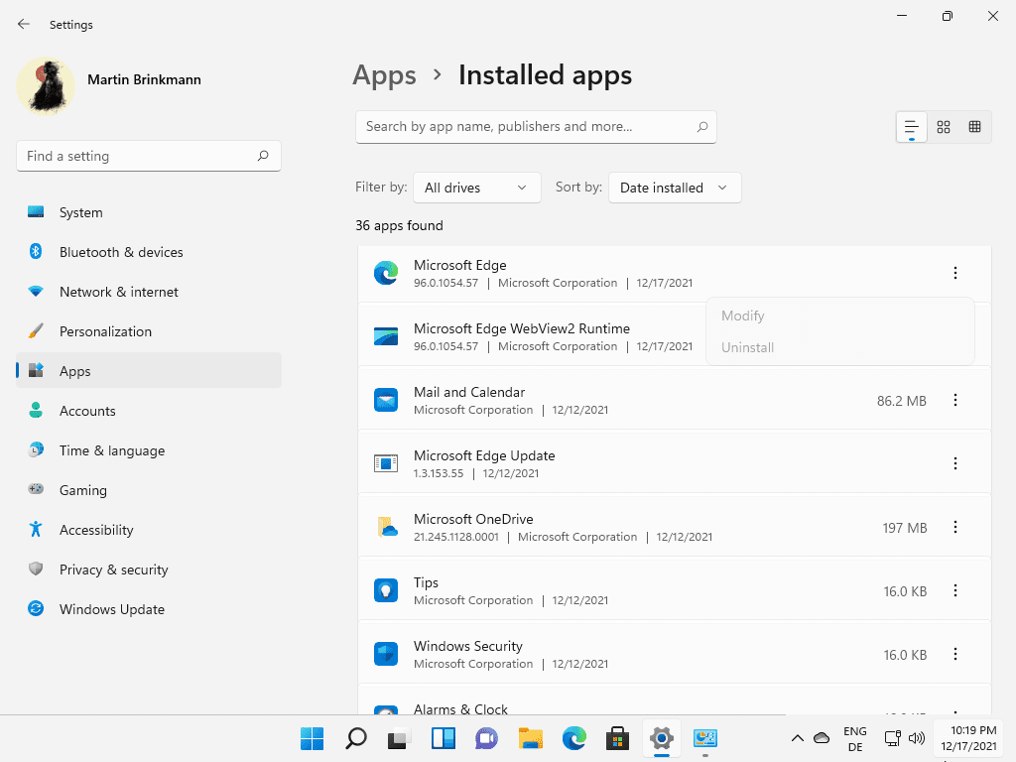
Task: Open Time & language settings
Action: [111, 450]
